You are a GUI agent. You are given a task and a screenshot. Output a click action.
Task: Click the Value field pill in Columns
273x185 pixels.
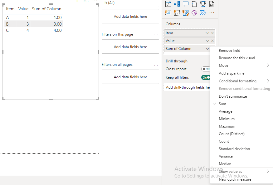pyautogui.click(x=190, y=41)
